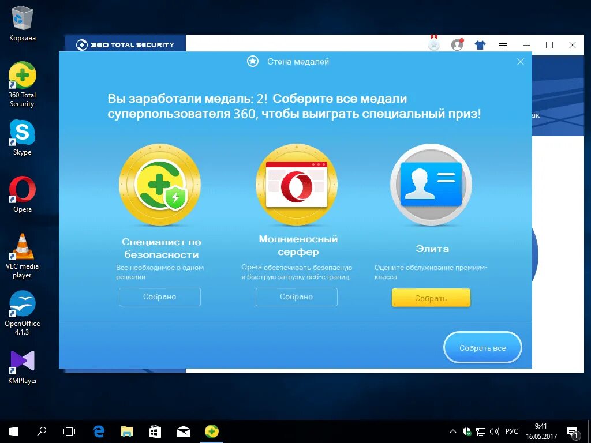Click the medal star icon in dialog header
Screen dimensions: 591x443
click(x=252, y=61)
